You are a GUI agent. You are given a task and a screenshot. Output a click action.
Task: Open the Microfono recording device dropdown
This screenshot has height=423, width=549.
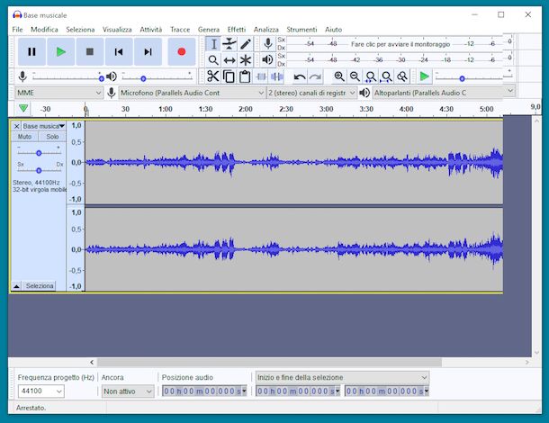pyautogui.click(x=192, y=93)
